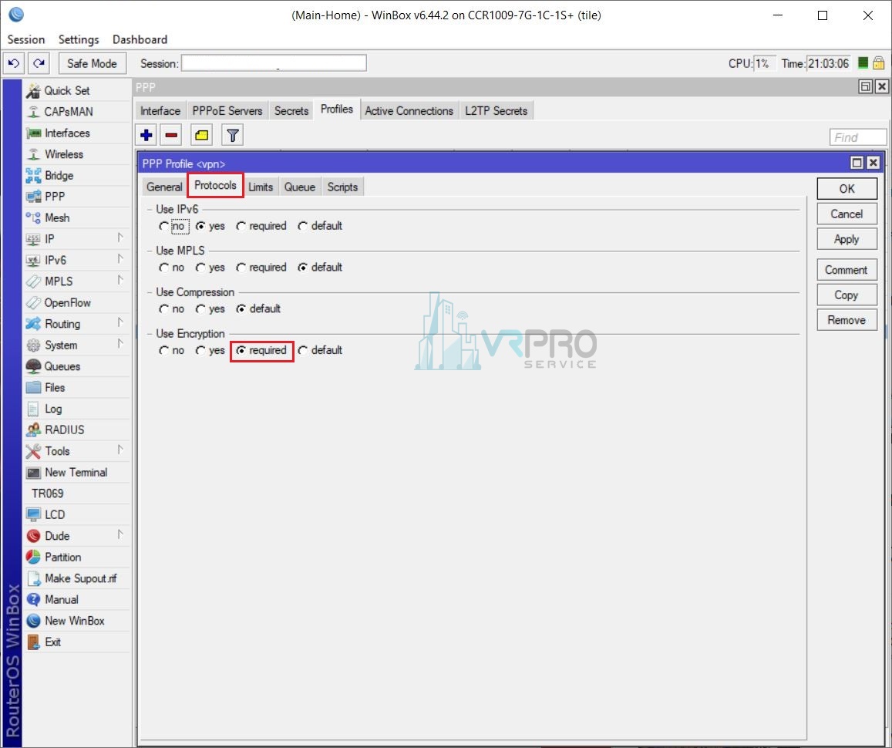Select 'no' for Use MPLS
The width and height of the screenshot is (892, 748).
coord(164,268)
